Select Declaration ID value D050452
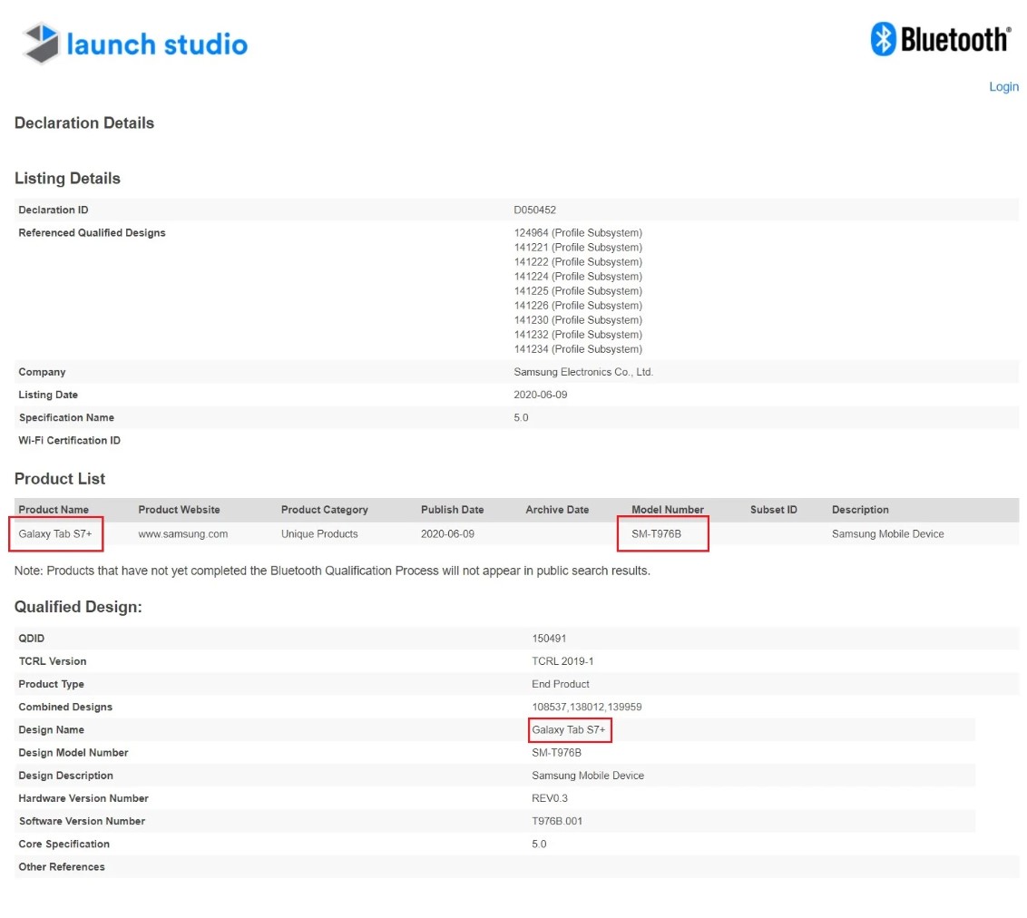Screen dimensions: 1027x918 (534, 210)
